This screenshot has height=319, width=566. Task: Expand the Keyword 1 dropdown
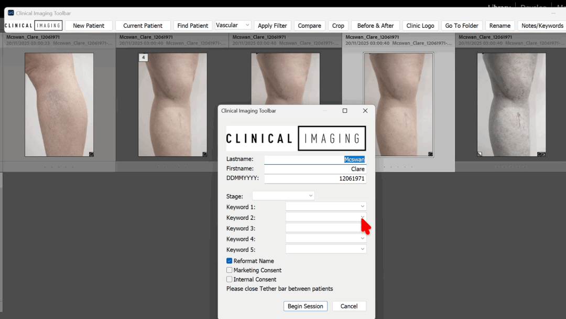[x=326, y=206]
